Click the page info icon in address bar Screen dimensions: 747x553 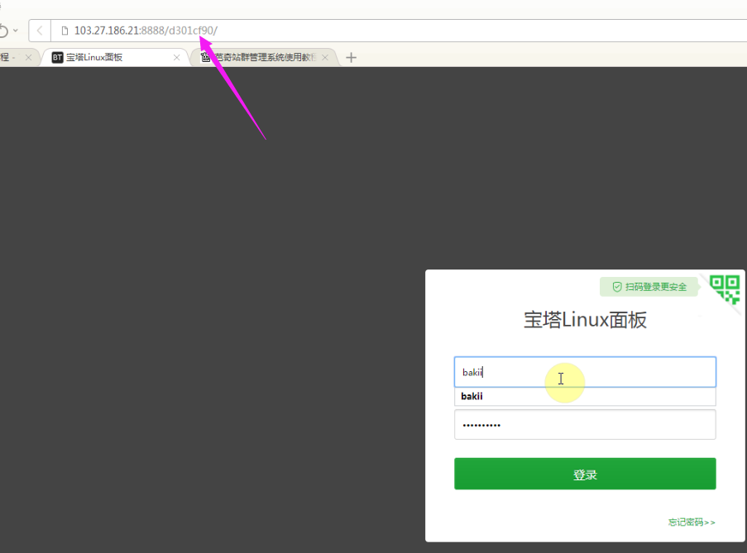pyautogui.click(x=65, y=31)
